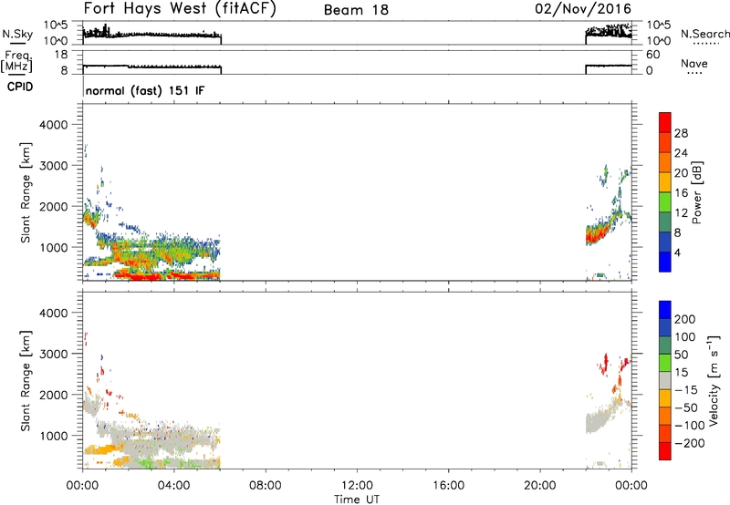Click the '16:00' time axis label

pos(448,486)
